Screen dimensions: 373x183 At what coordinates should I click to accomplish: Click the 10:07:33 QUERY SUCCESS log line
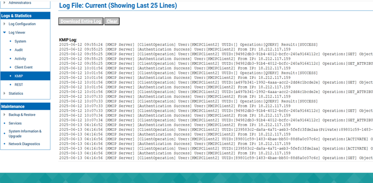coord(188,101)
